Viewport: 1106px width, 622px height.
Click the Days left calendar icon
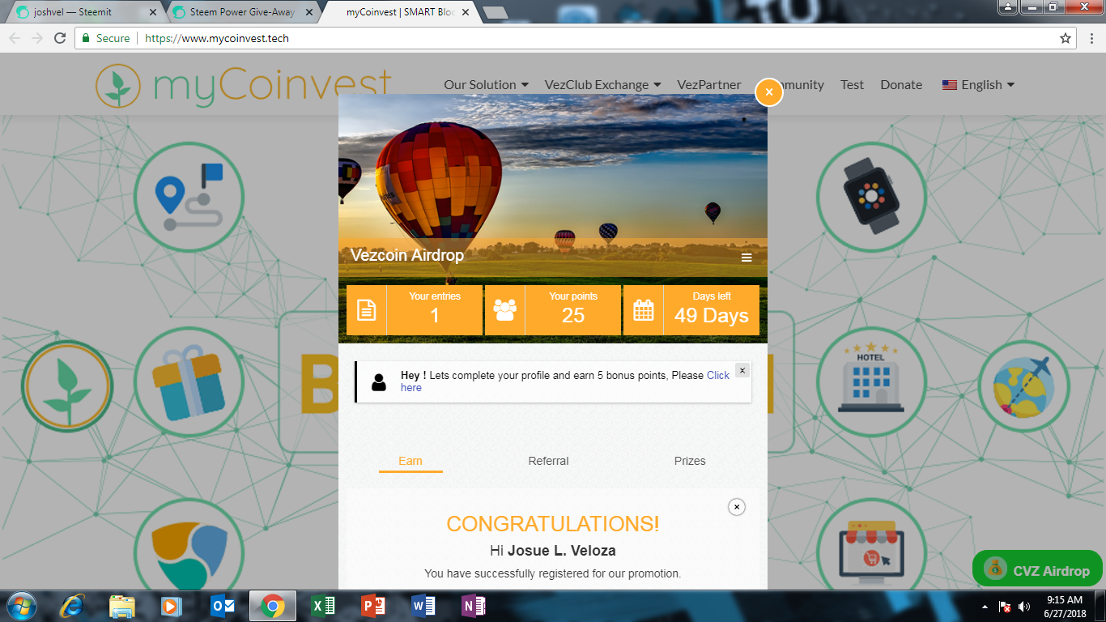pos(644,310)
